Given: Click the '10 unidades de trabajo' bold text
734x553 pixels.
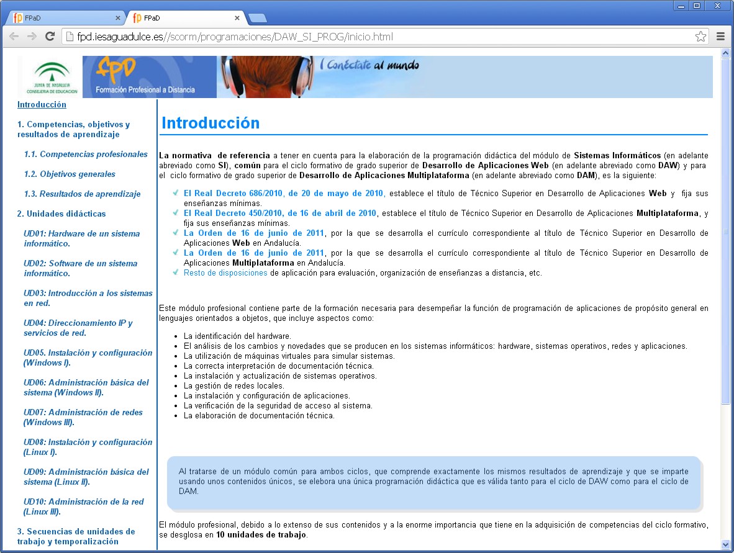Looking at the screenshot, I should 261,535.
